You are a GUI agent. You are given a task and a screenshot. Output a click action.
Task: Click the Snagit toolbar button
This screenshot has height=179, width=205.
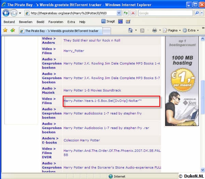(x=108, y=21)
